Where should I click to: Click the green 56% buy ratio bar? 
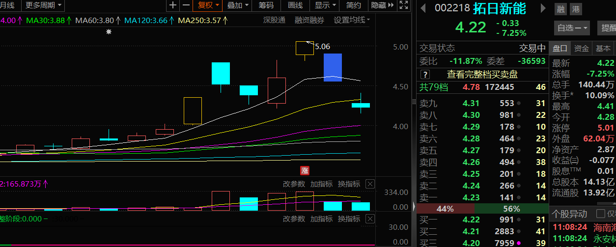coord(511,209)
